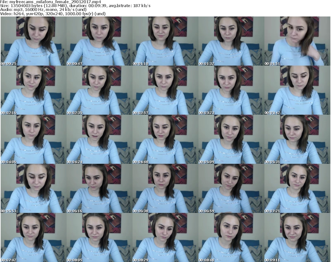Click the file name line 'myfreecams_milaforu_female_29012017.mp4'
The image size is (331, 262).
(x=50, y=2)
